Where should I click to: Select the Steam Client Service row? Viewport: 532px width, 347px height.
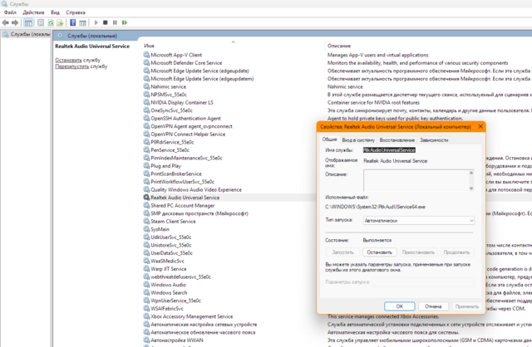coord(173,222)
